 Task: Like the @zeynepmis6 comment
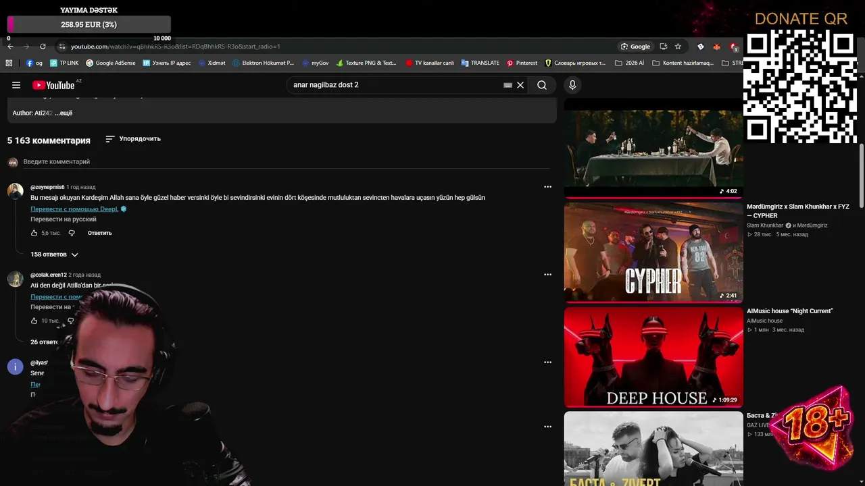coord(34,233)
